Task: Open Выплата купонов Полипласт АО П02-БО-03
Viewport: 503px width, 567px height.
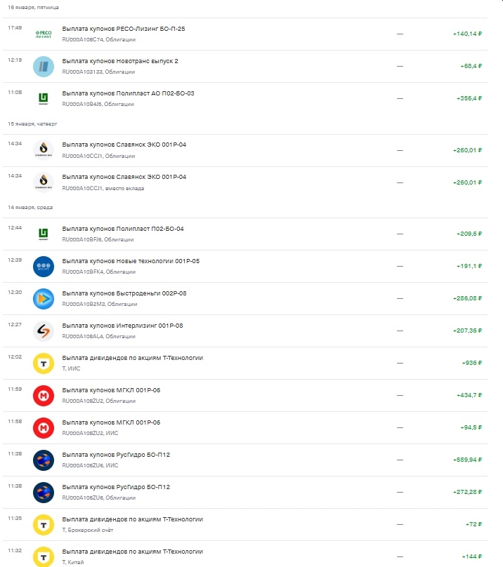Action: (x=128, y=93)
